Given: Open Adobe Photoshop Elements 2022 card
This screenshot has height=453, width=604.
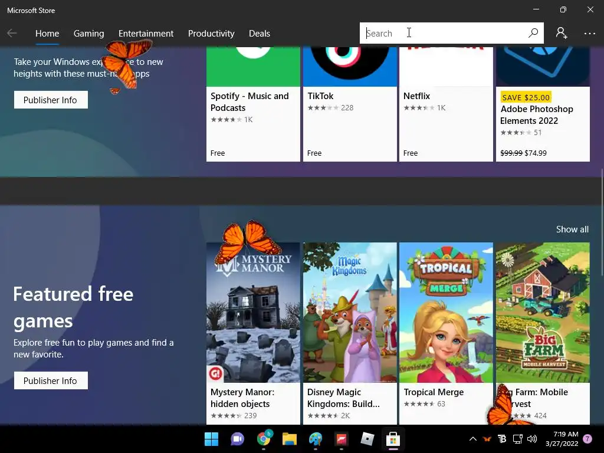Looking at the screenshot, I should tap(543, 104).
